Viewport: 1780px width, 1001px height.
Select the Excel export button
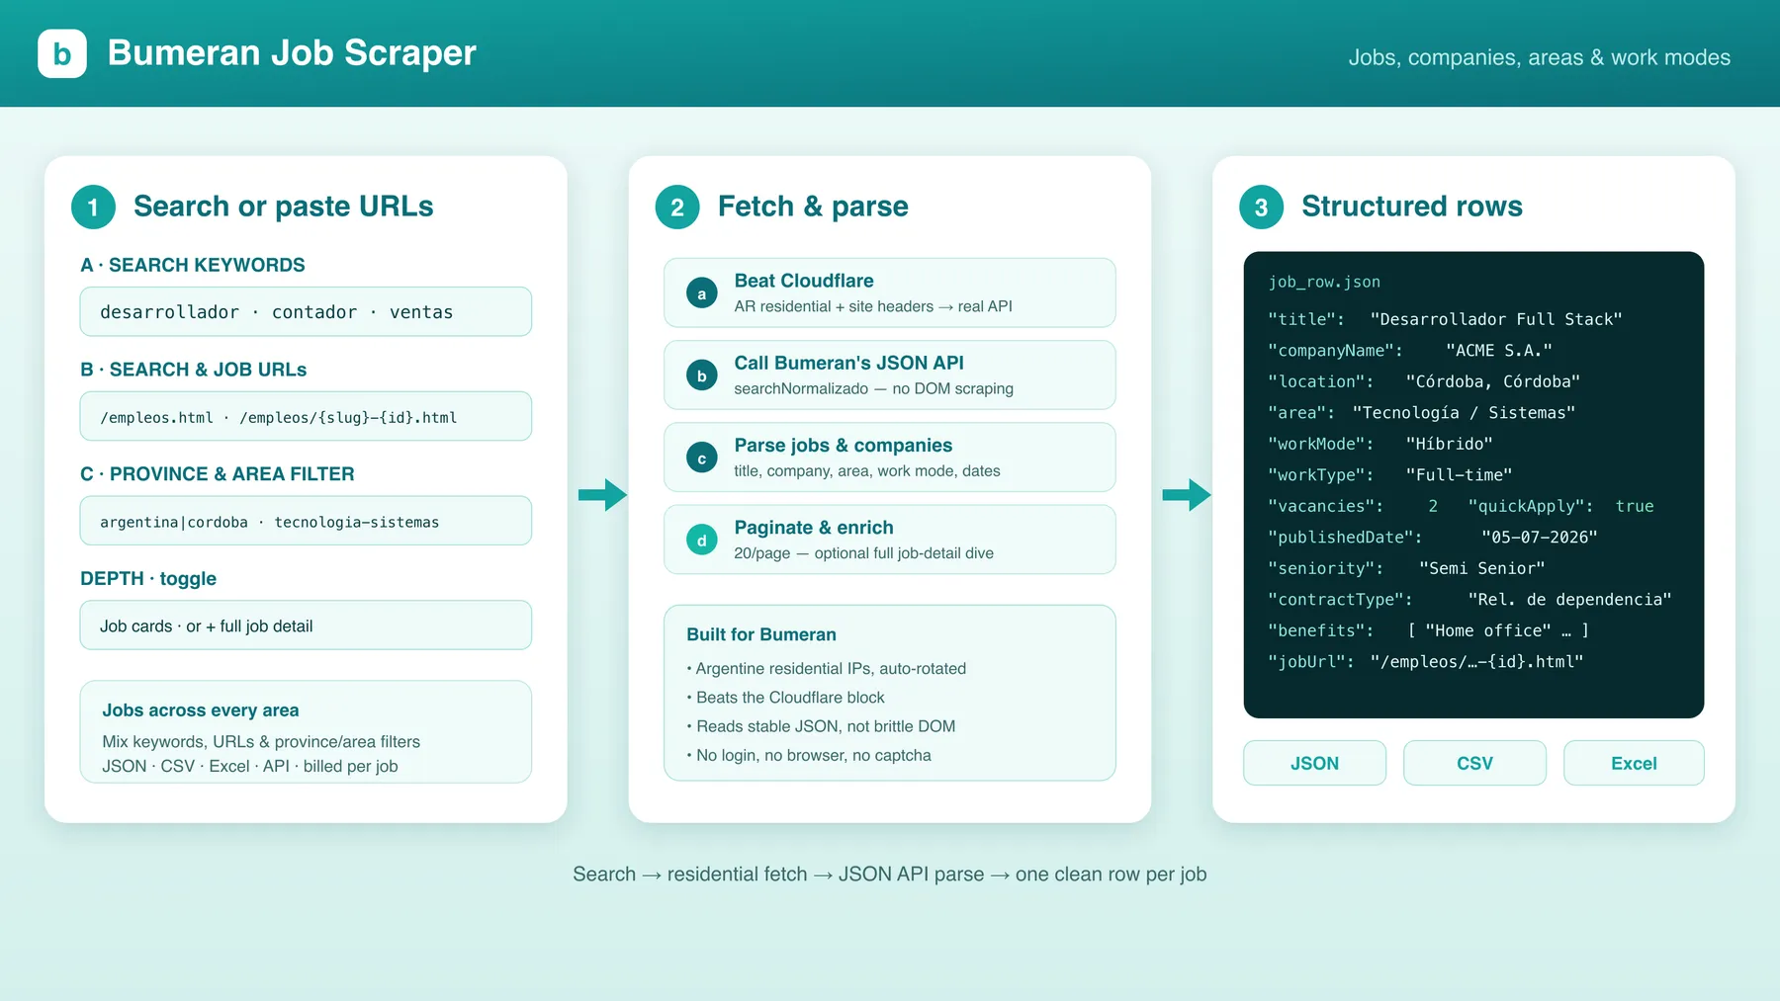tap(1634, 763)
